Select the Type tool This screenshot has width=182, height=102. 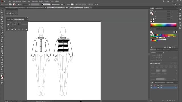[2, 24]
